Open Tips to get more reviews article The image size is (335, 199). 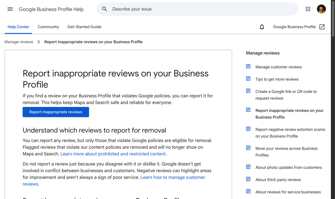coord(277,79)
